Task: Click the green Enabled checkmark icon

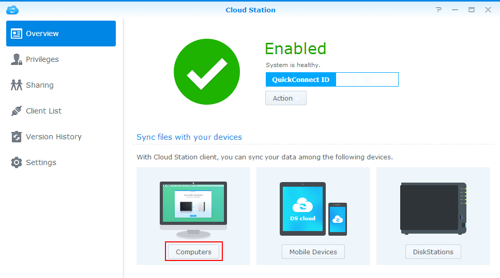Action: [x=207, y=72]
